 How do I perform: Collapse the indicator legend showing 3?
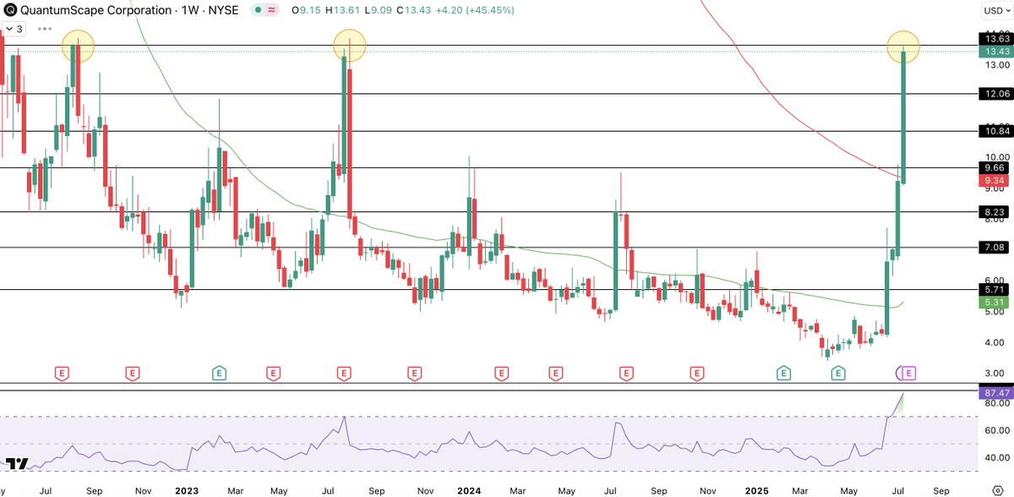(x=14, y=29)
